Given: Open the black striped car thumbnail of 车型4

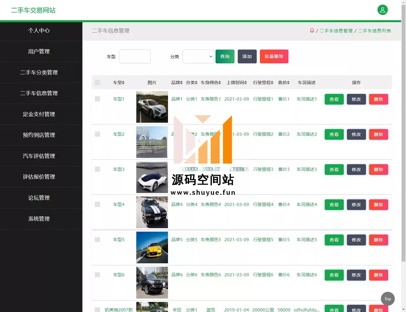Looking at the screenshot, I should (x=152, y=212).
